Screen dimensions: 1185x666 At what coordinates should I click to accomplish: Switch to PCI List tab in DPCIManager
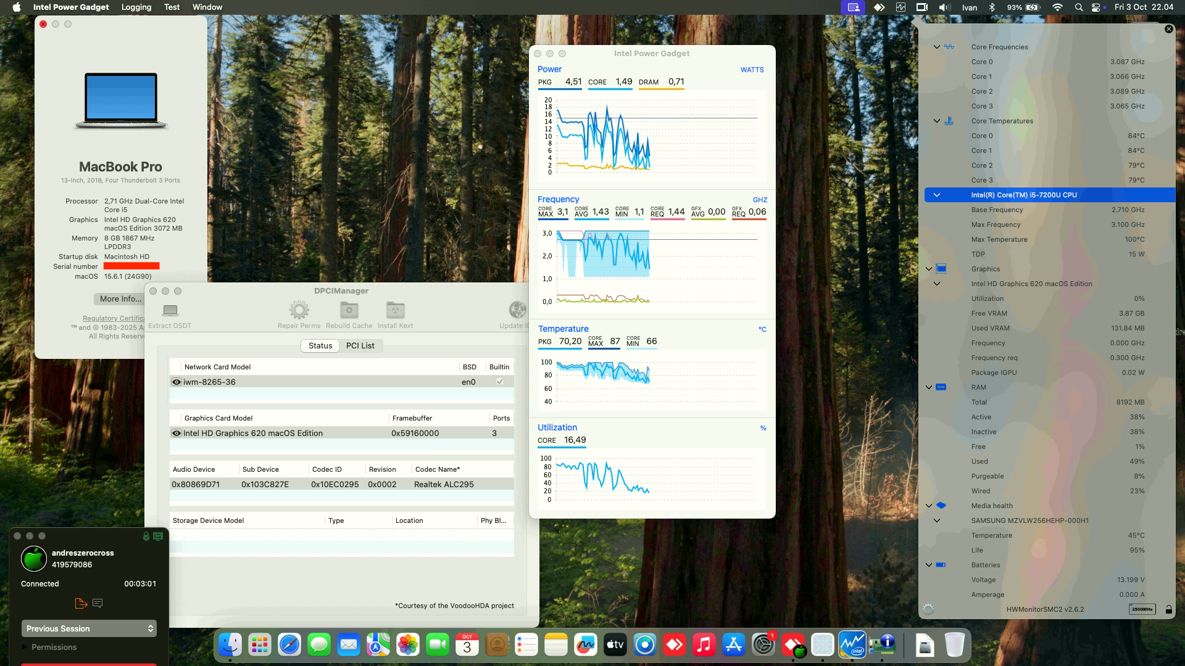(x=360, y=346)
